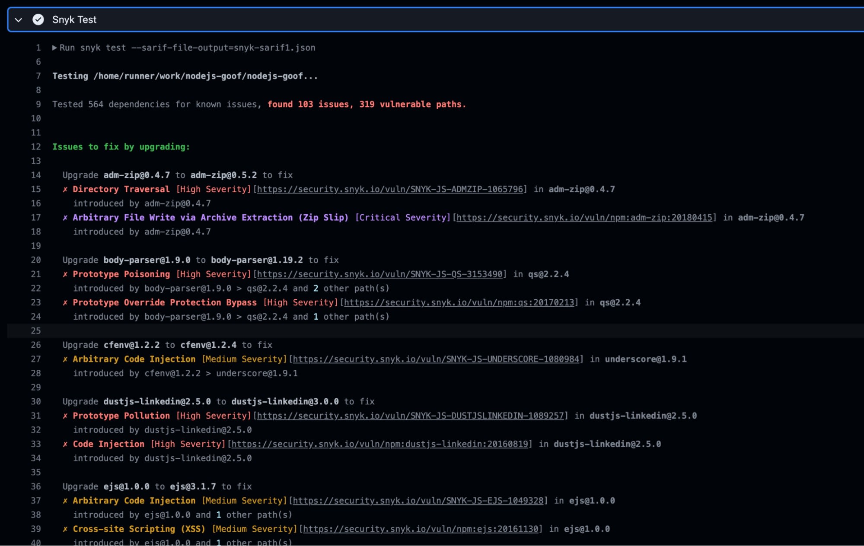Open the npm:qs:20170213 vulnerability link
This screenshot has width=864, height=546.
click(459, 303)
